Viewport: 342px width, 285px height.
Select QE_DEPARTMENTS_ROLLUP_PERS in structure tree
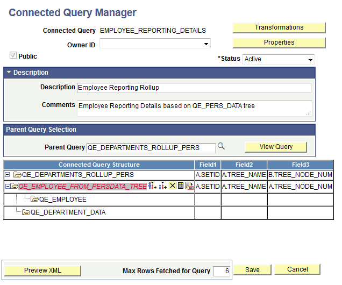click(x=78, y=175)
